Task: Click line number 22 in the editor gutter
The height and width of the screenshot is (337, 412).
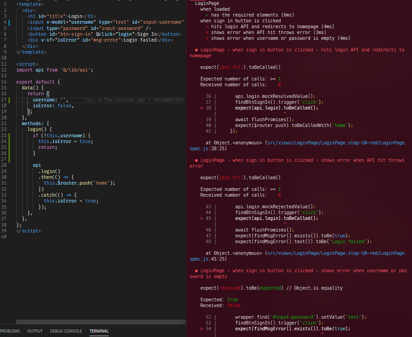Action: point(4,129)
